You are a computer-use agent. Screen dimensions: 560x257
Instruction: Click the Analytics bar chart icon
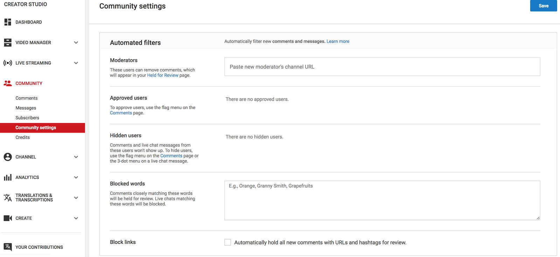pyautogui.click(x=8, y=177)
